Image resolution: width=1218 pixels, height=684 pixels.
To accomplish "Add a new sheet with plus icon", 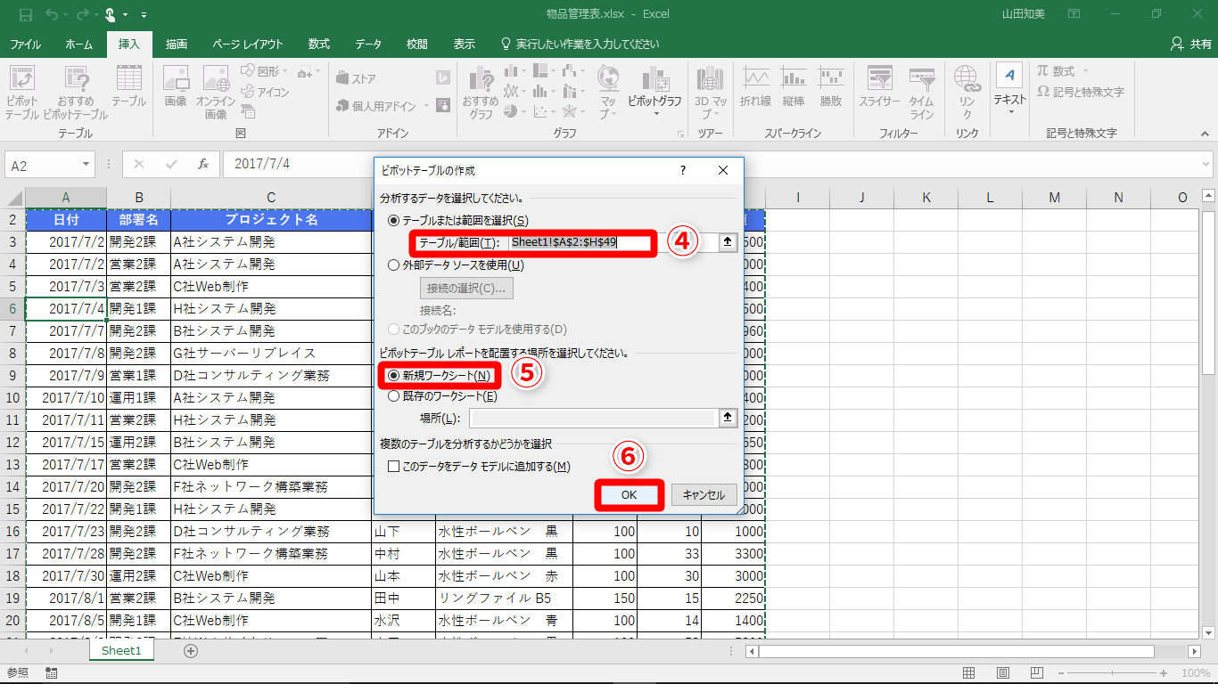I will coord(190,651).
